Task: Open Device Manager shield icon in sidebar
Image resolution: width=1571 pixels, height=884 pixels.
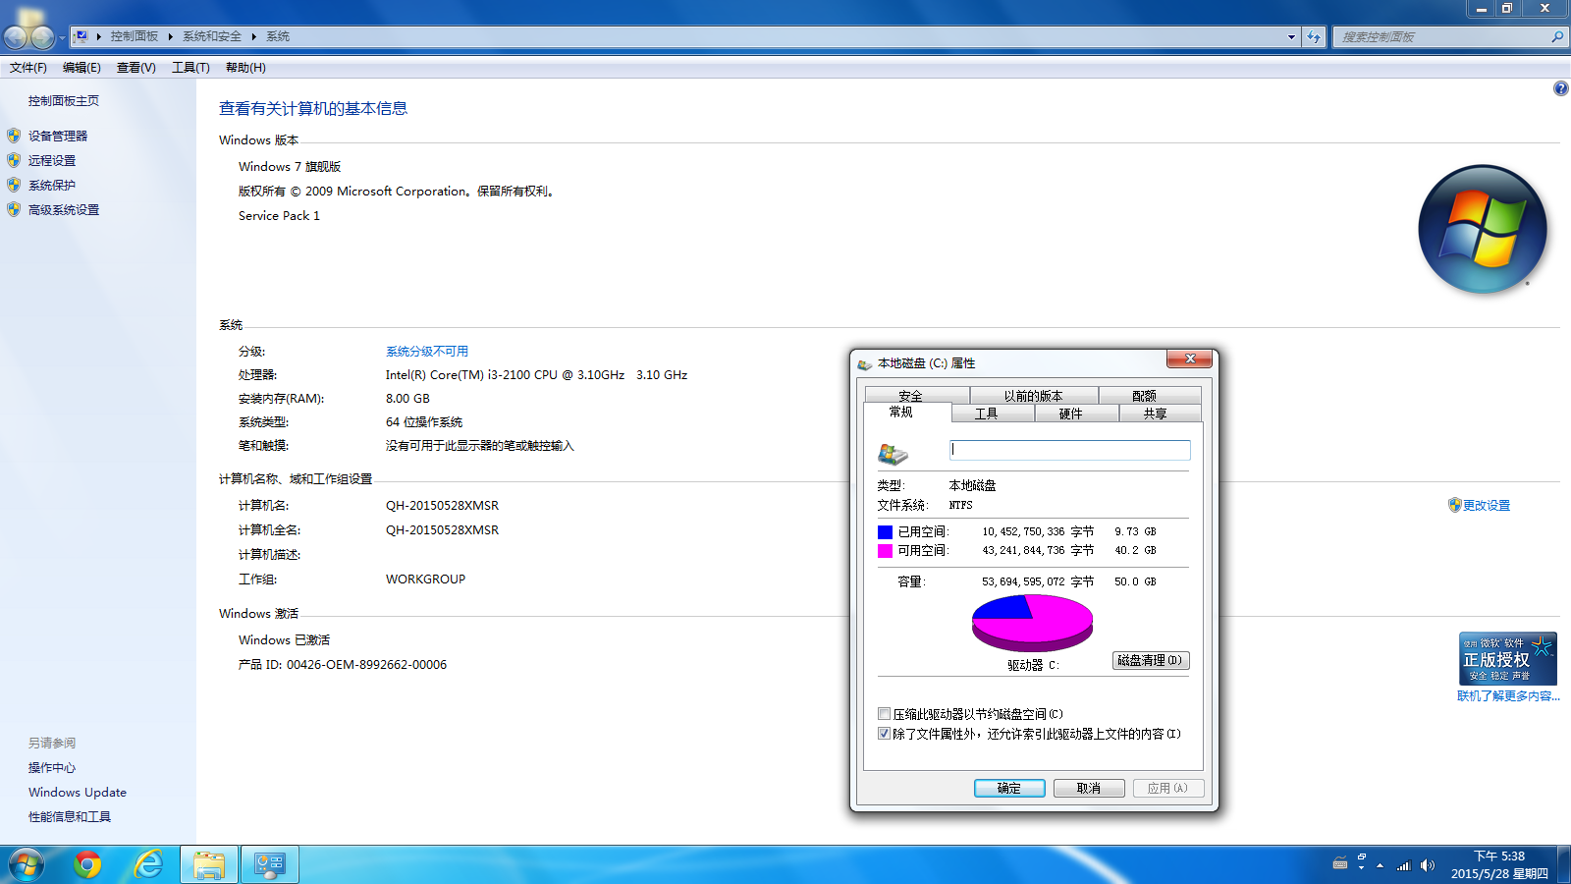Action: pos(14,136)
